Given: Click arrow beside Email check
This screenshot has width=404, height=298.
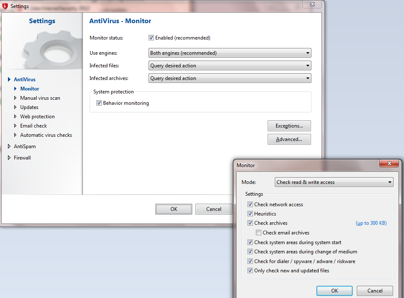Looking at the screenshot, I should pyautogui.click(x=15, y=126).
